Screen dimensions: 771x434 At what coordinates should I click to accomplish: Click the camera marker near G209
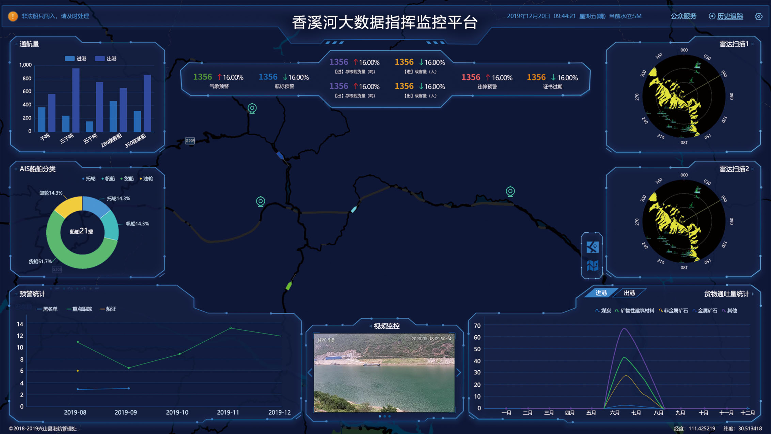(252, 108)
